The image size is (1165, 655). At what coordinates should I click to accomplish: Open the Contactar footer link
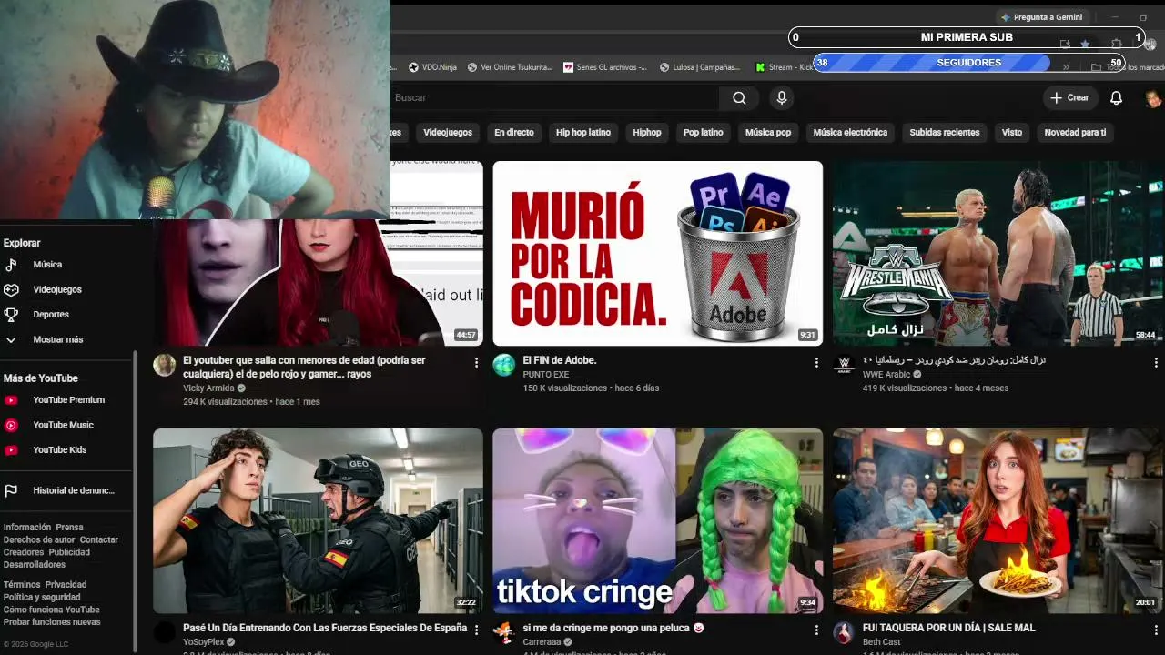click(99, 540)
